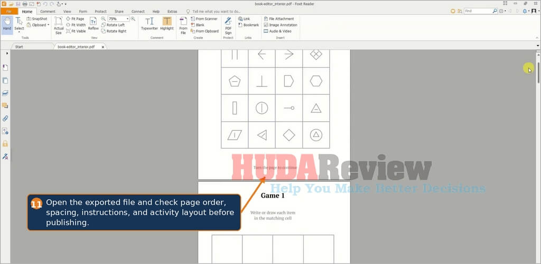The image size is (541, 264).
Task: Create PDF From File
Action: click(183, 25)
